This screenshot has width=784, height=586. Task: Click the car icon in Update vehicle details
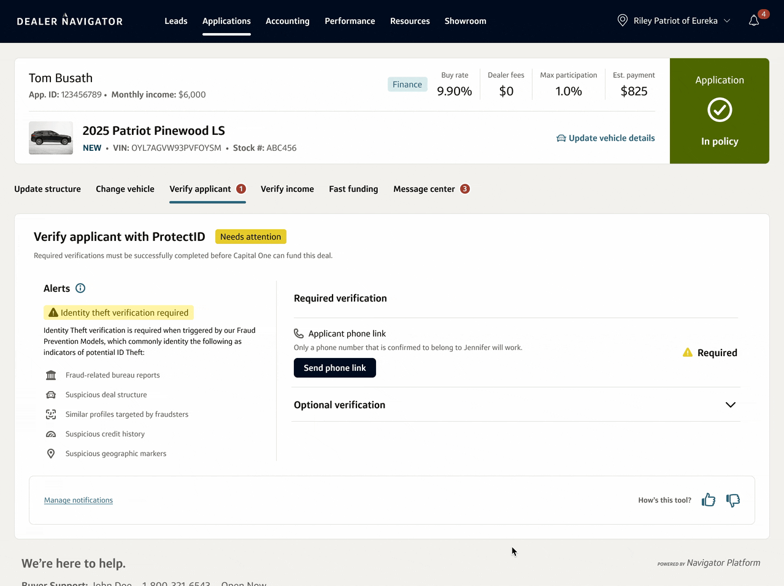pos(561,138)
